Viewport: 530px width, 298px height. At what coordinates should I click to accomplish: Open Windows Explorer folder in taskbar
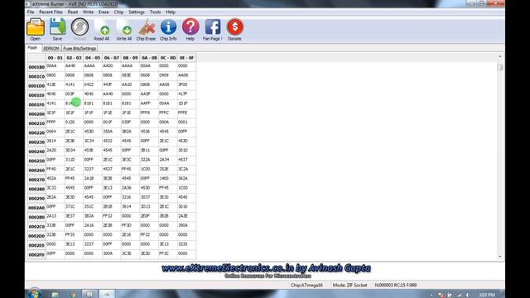click(55, 295)
